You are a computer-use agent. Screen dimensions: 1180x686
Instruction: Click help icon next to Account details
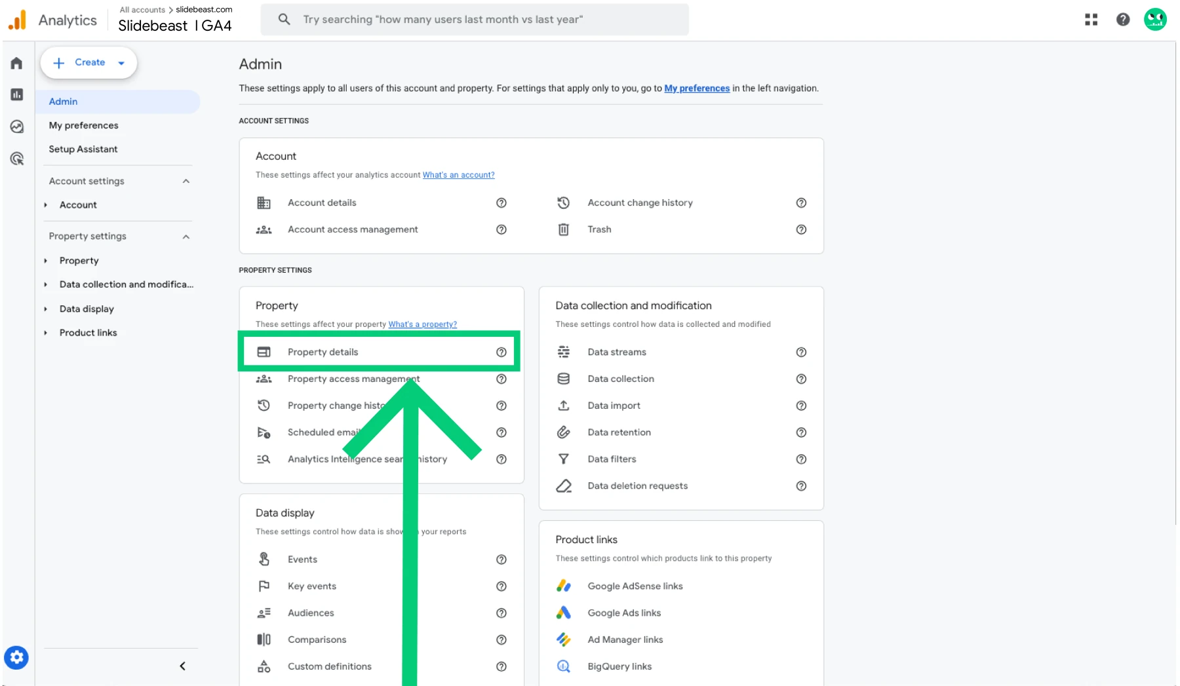click(501, 203)
